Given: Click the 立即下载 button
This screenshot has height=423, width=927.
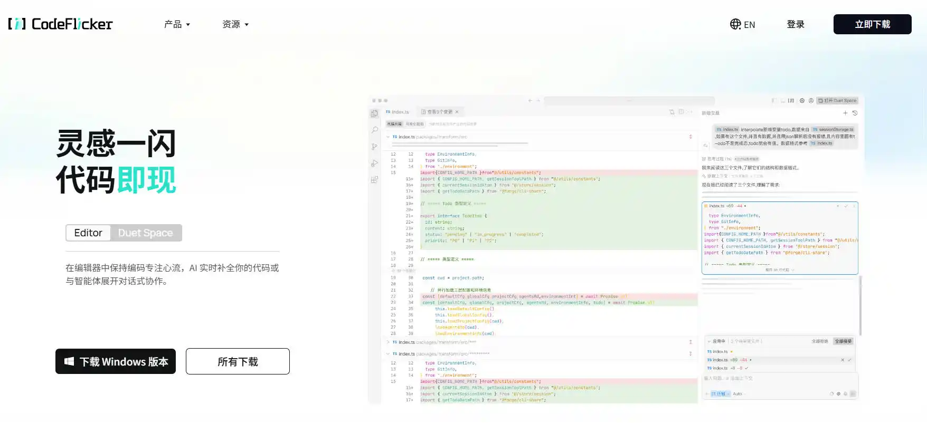Looking at the screenshot, I should click(x=872, y=24).
